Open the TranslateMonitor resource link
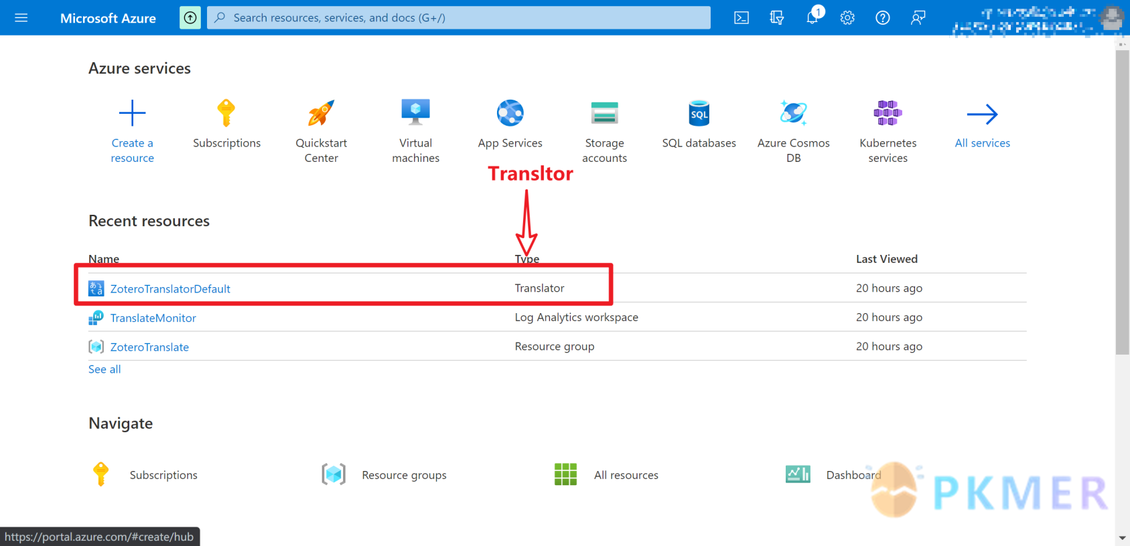 [153, 318]
